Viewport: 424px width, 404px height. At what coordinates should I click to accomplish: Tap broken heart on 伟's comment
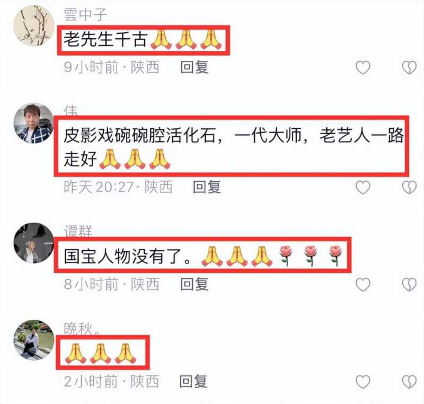click(x=409, y=187)
